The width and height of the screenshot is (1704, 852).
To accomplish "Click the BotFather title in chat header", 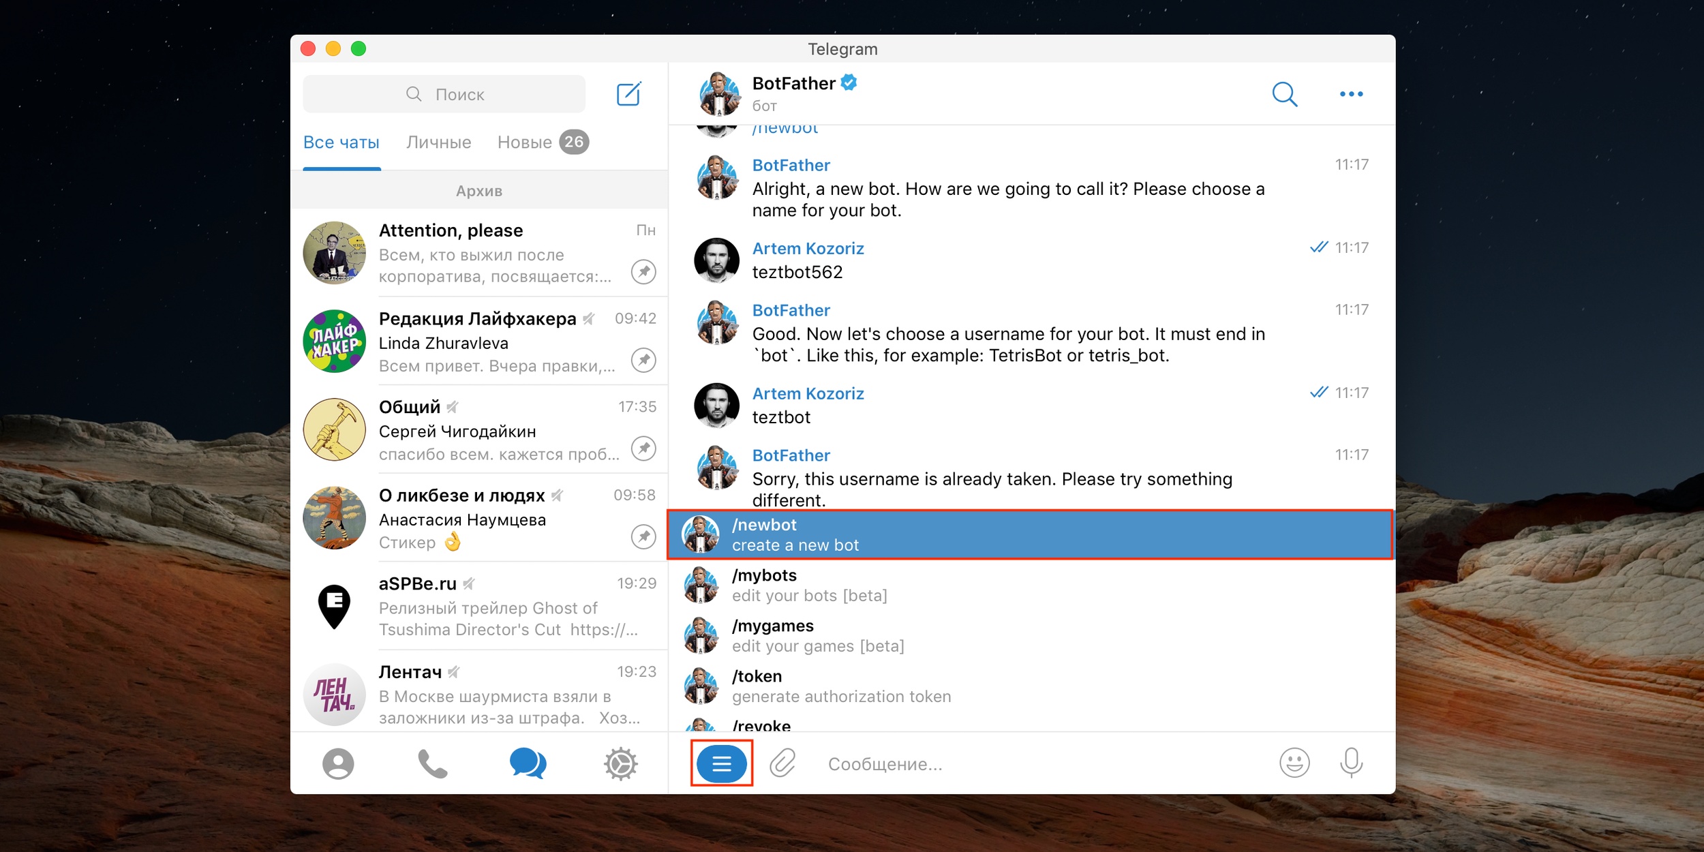I will pos(793,84).
